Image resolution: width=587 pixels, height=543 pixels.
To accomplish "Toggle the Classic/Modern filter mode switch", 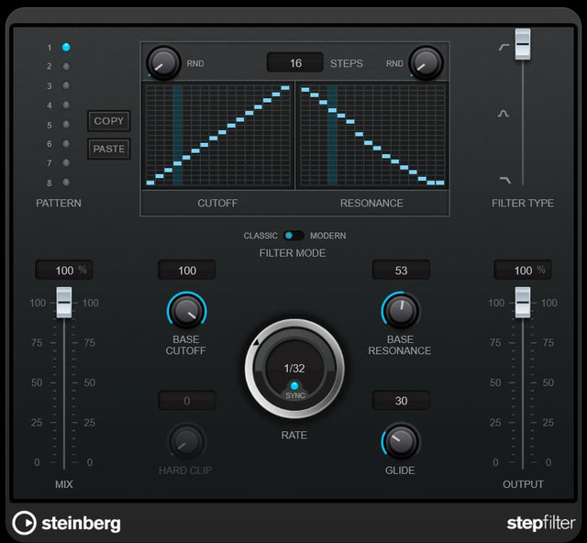I will point(293,236).
